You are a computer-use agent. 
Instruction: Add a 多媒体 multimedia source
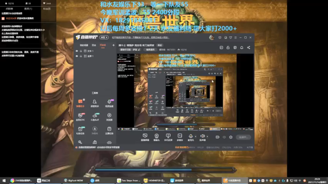(x=180, y=137)
